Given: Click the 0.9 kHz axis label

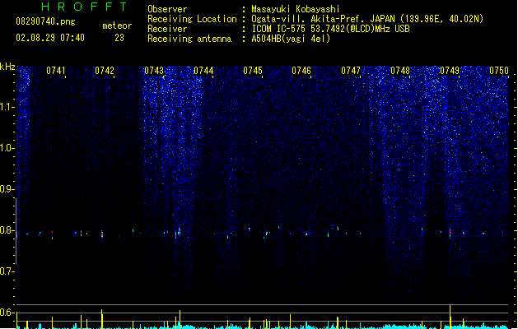Looking at the screenshot, I should coord(7,189).
